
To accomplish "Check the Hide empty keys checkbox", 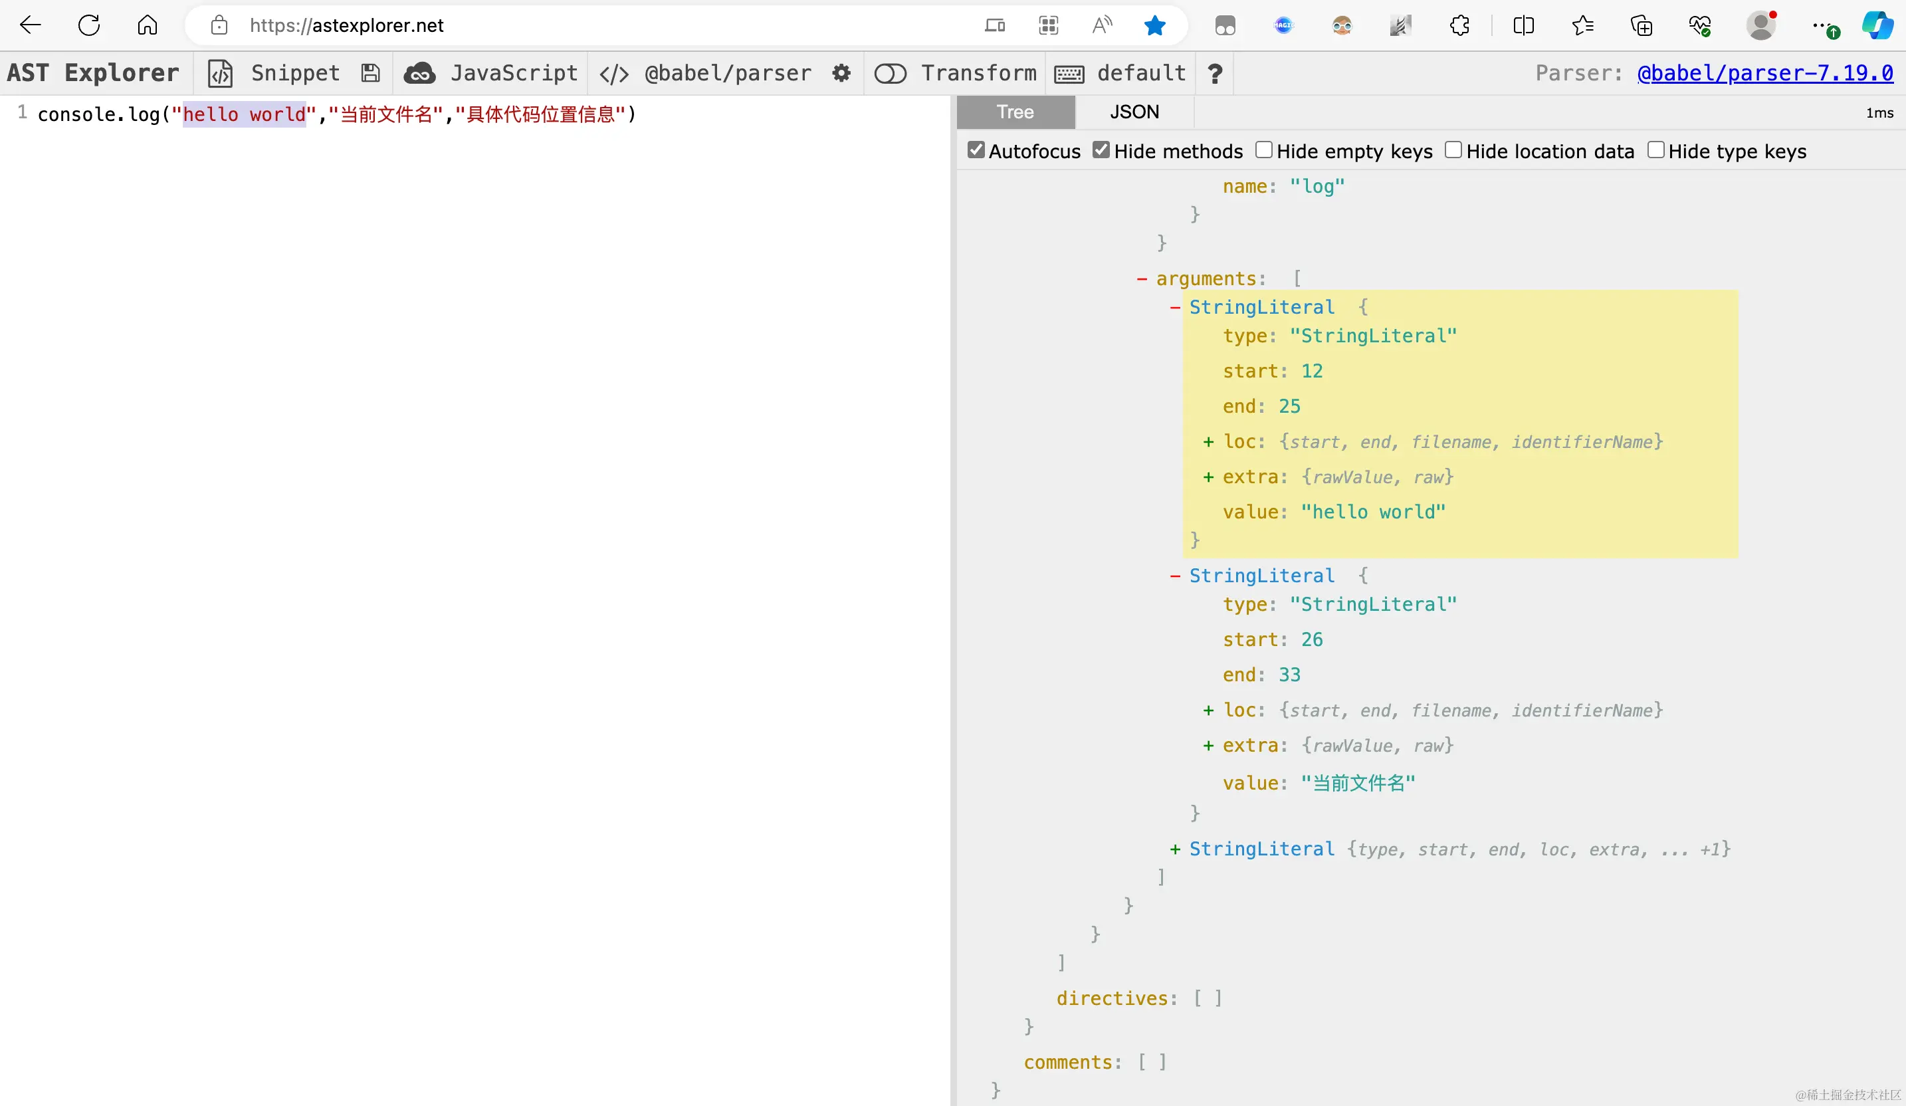I will pos(1263,150).
